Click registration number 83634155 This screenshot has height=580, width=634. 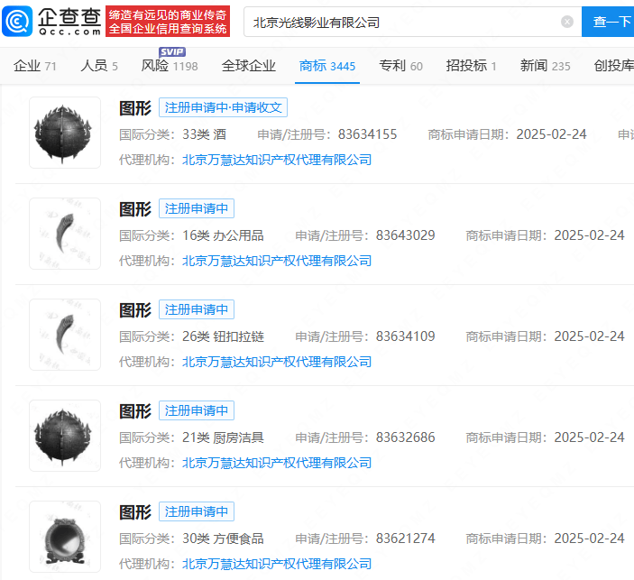pos(368,134)
